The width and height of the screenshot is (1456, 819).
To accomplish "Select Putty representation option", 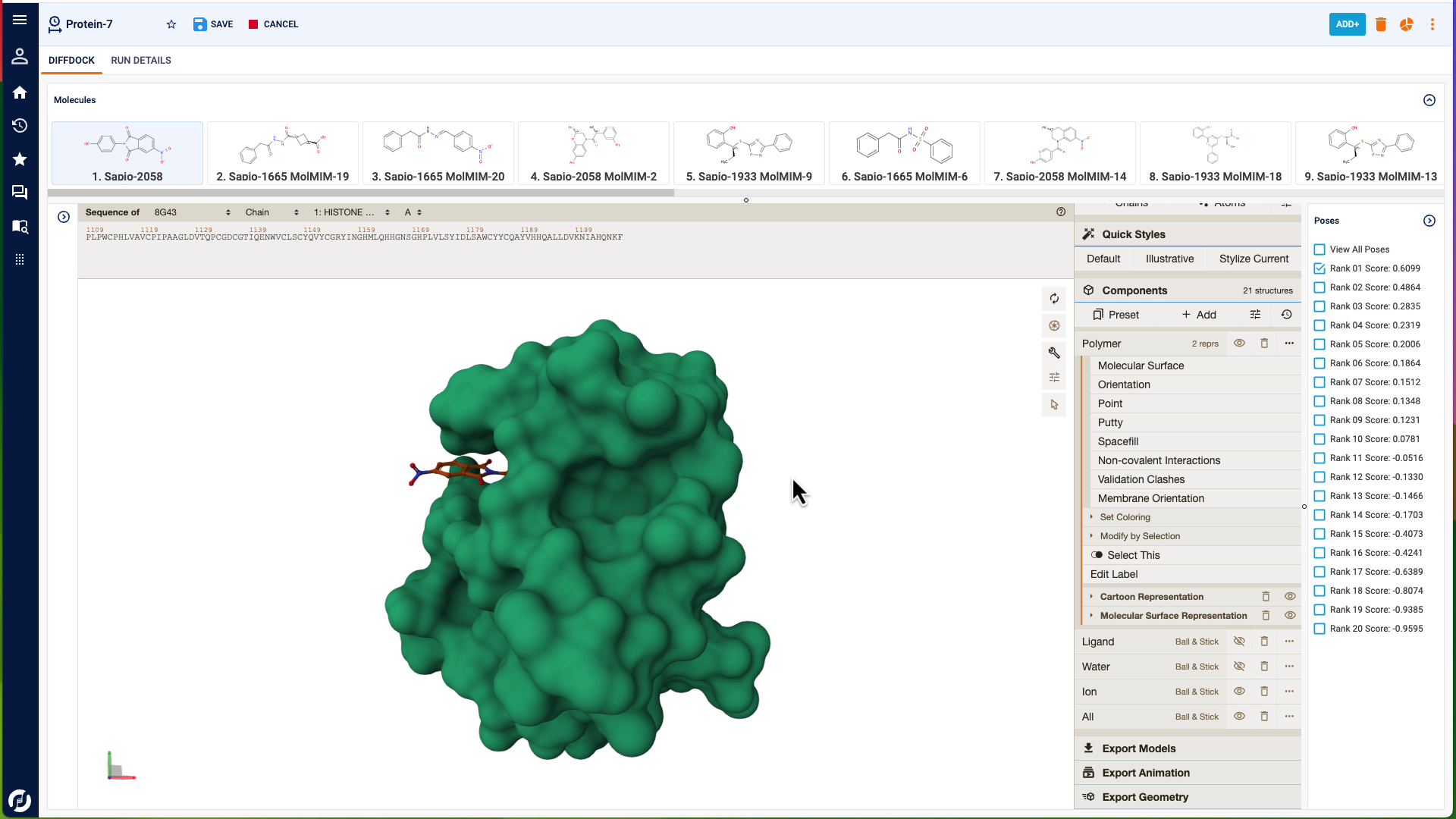I will (x=1195, y=422).
